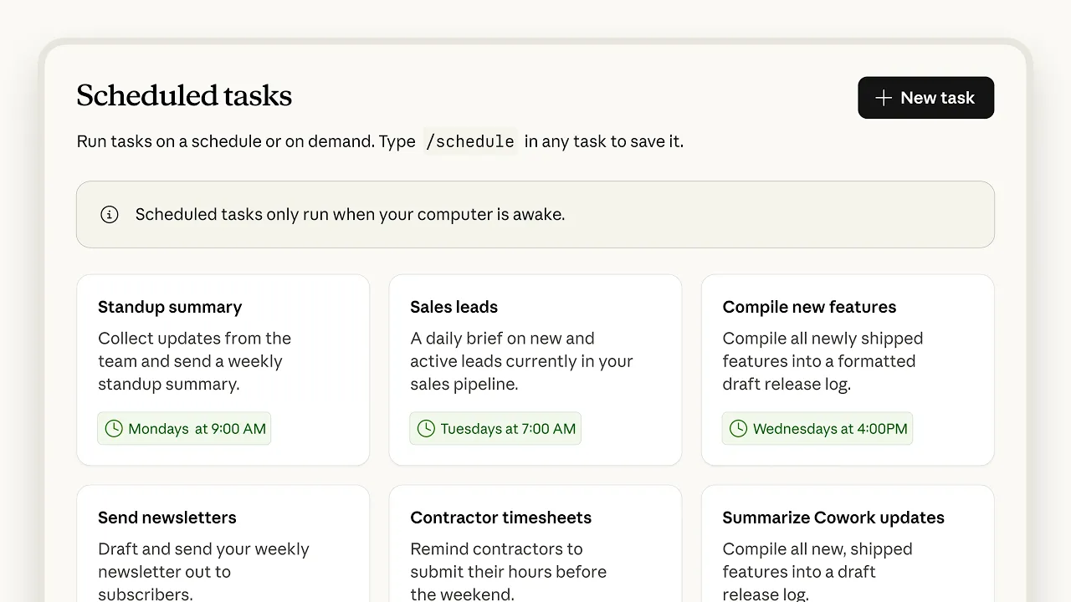
Task: Click the clock icon on the Compile new features badge
Action: click(x=739, y=428)
